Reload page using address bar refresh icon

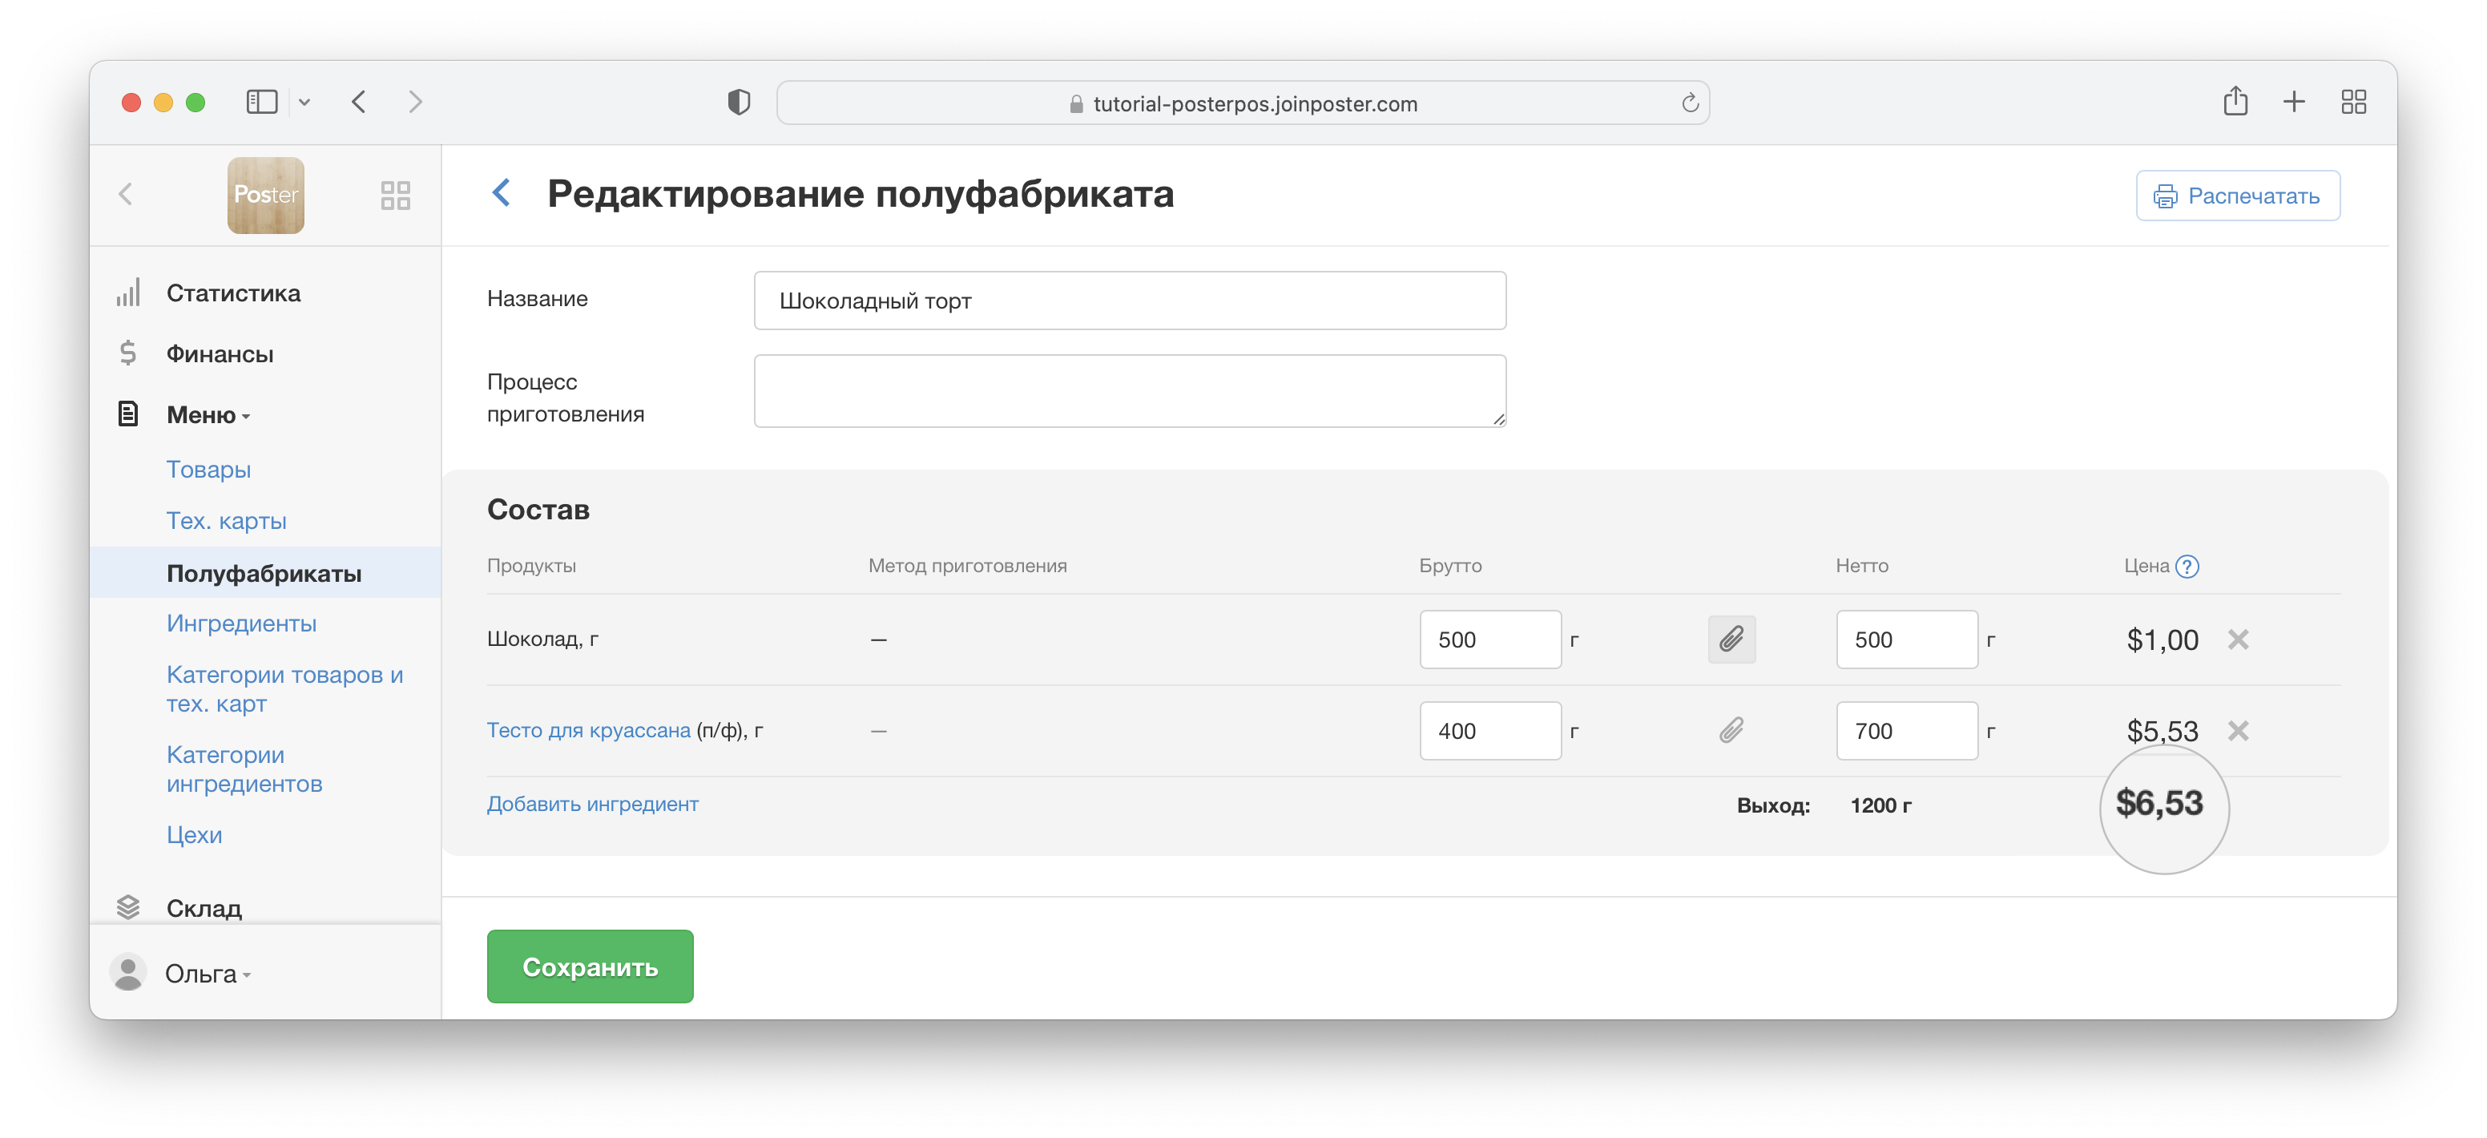[x=1690, y=103]
